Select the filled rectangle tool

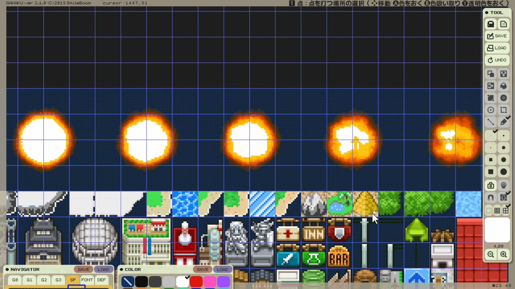coord(491,98)
